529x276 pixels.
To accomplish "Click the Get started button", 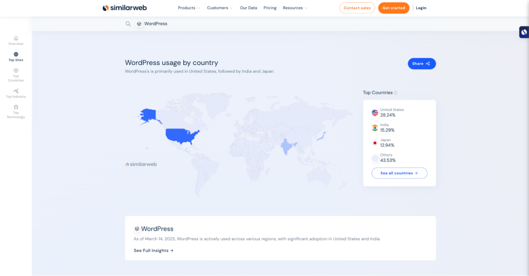I will pos(394,8).
